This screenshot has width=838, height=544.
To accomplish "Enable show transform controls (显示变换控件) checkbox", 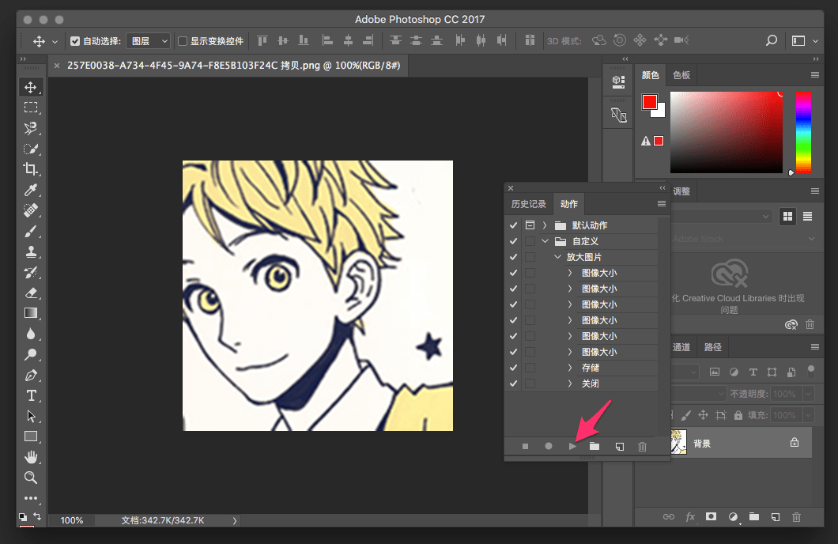I will coord(183,41).
